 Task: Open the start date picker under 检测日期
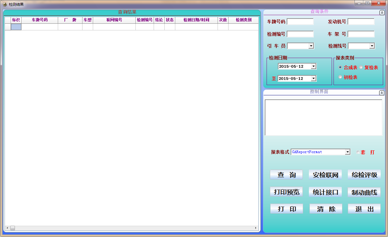pyautogui.click(x=313, y=66)
